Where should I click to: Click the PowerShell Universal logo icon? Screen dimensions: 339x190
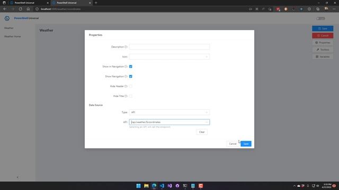[7, 18]
